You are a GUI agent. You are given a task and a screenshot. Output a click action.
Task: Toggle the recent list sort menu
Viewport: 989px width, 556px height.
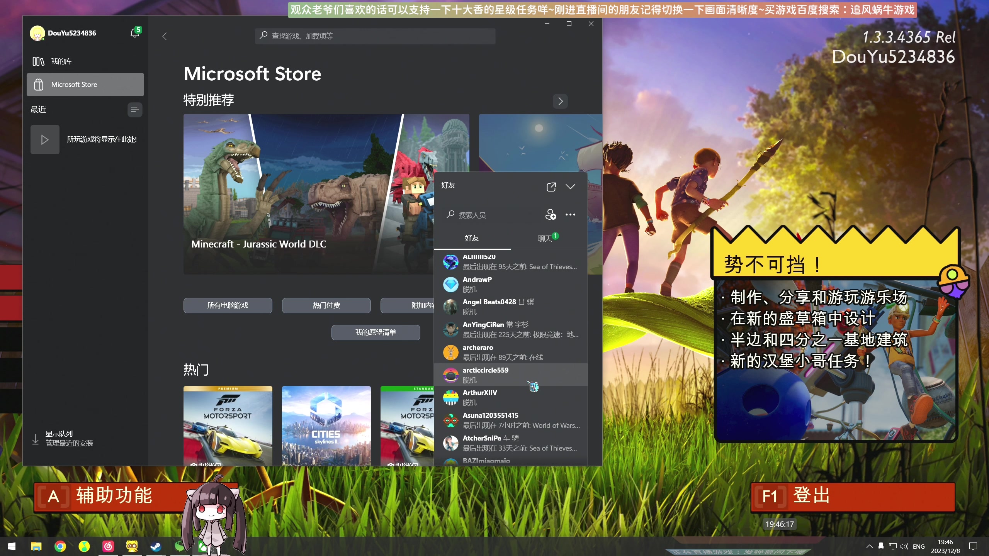(x=134, y=110)
